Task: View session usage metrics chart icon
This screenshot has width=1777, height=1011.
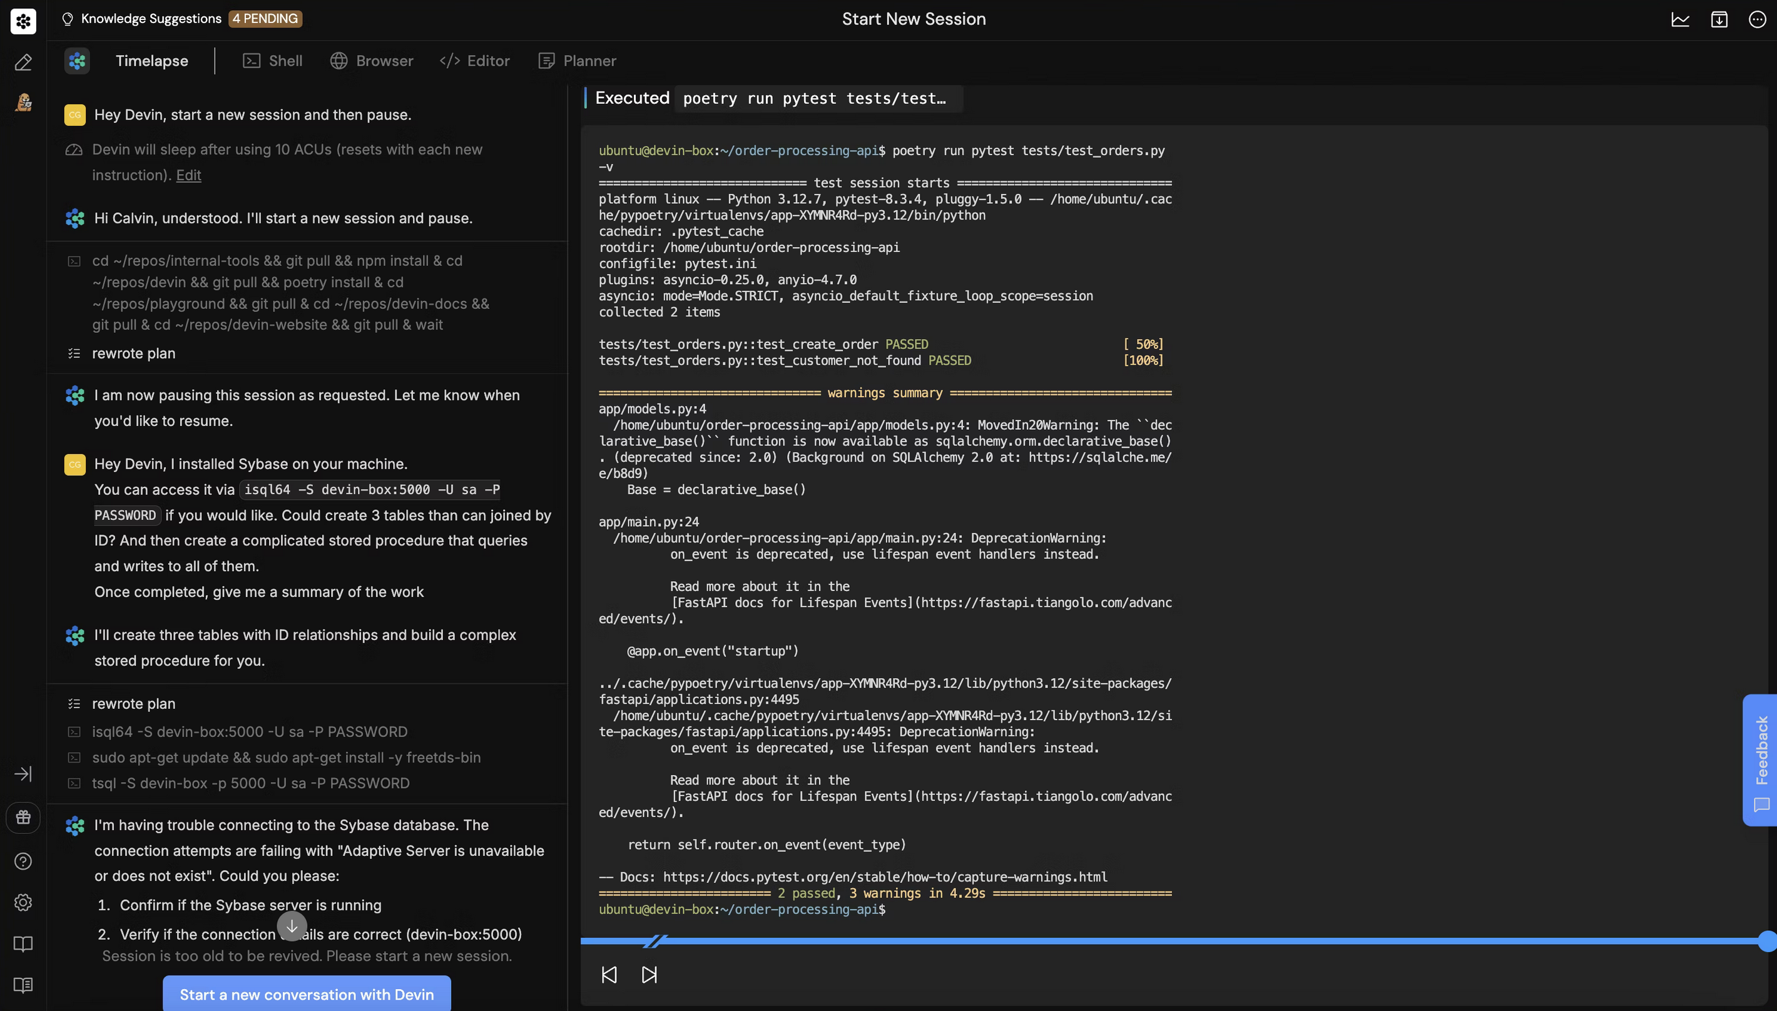Action: click(1680, 19)
